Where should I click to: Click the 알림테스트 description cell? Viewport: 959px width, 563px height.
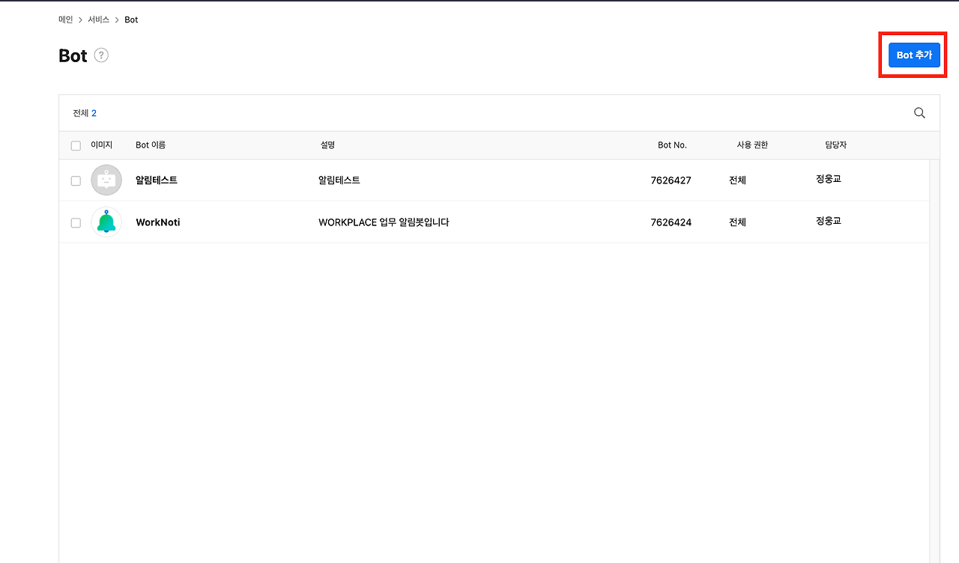[339, 180]
